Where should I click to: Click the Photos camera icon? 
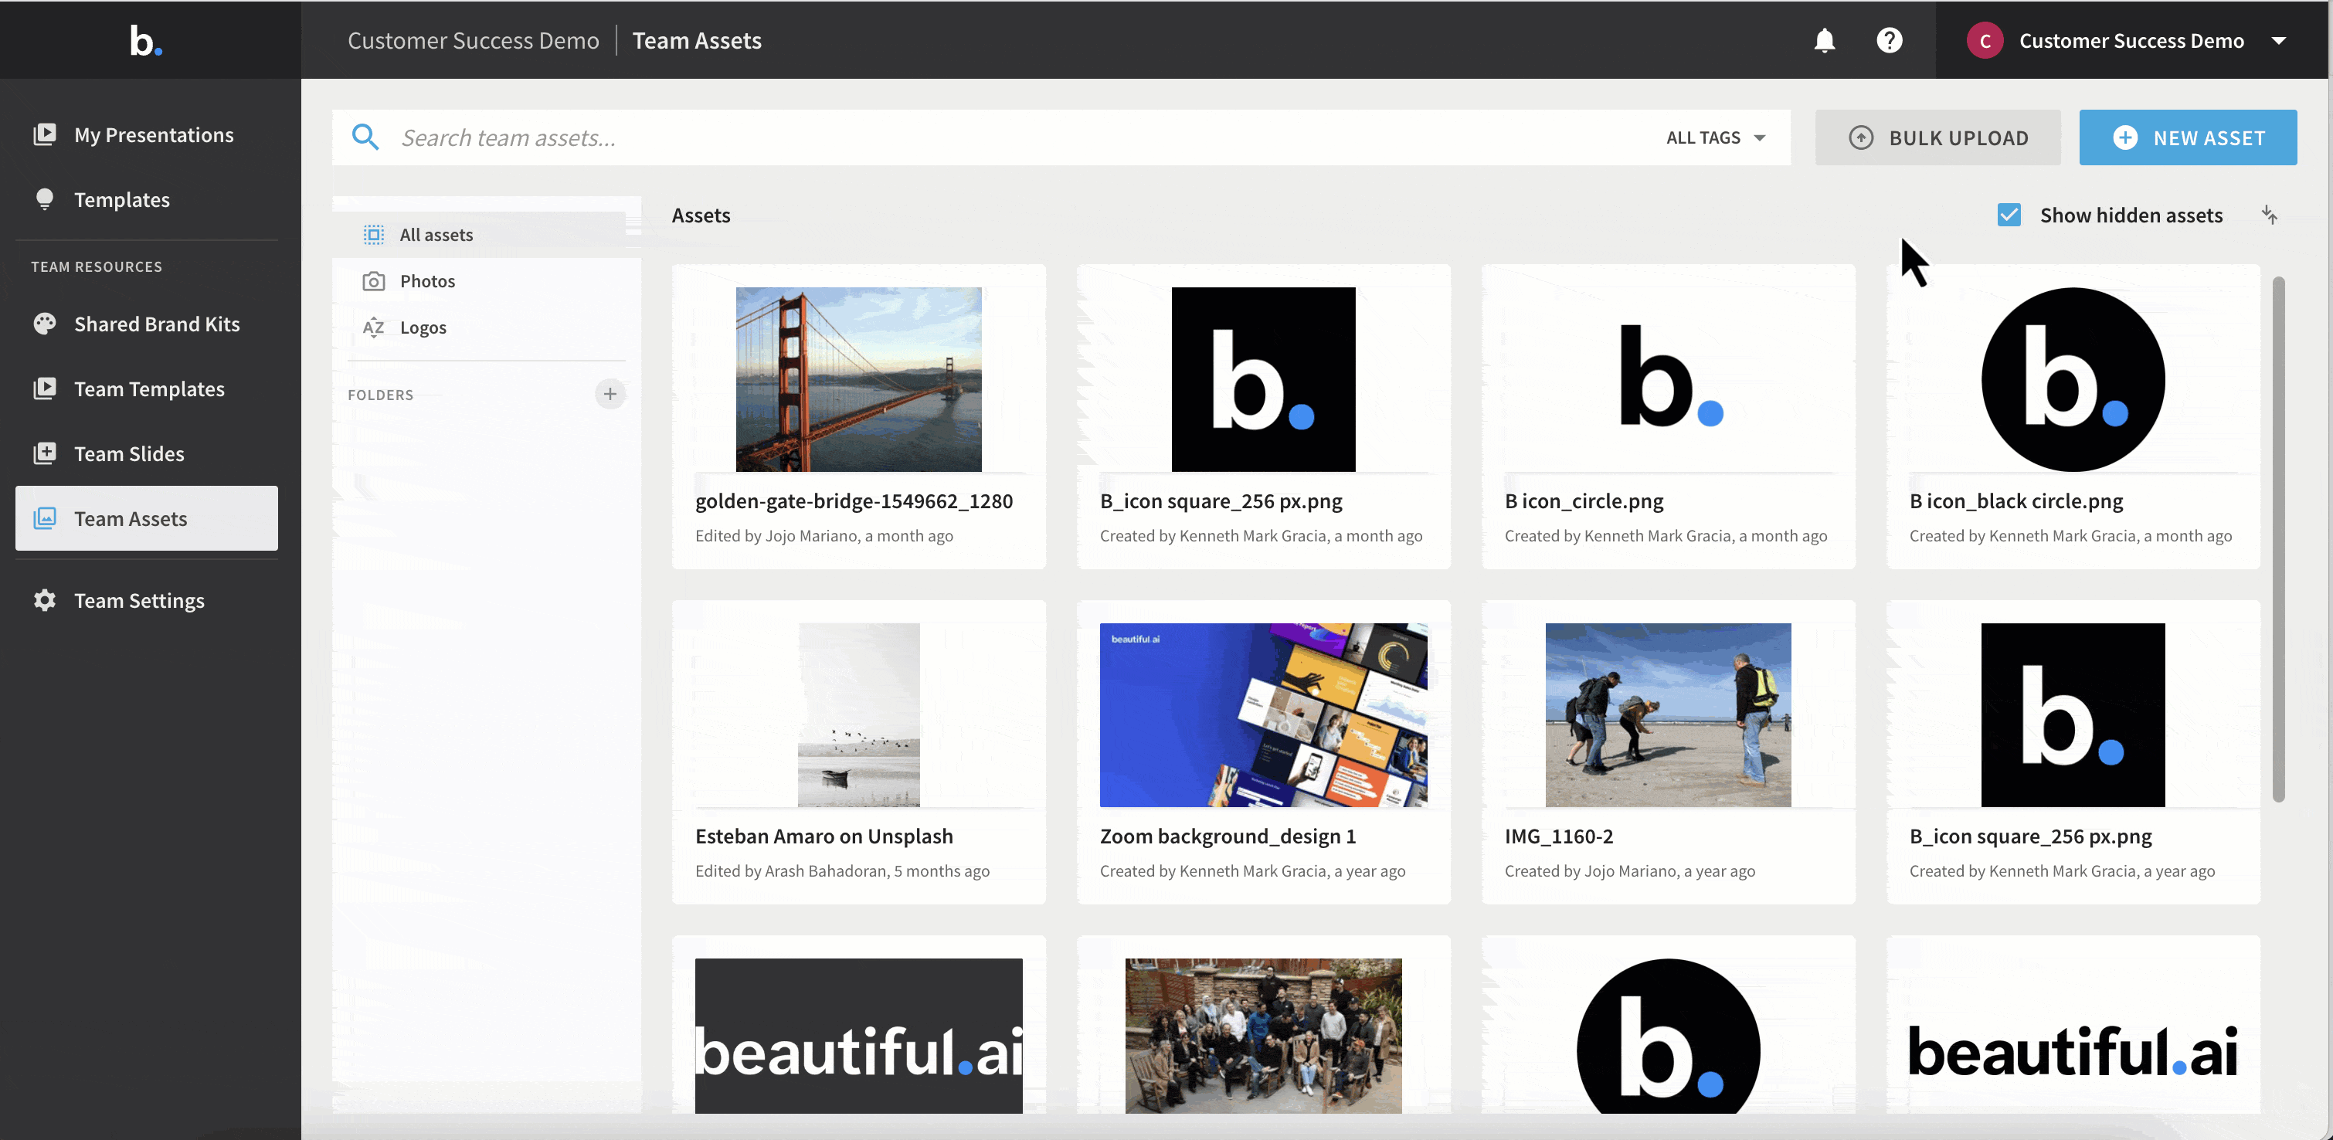pyautogui.click(x=373, y=282)
